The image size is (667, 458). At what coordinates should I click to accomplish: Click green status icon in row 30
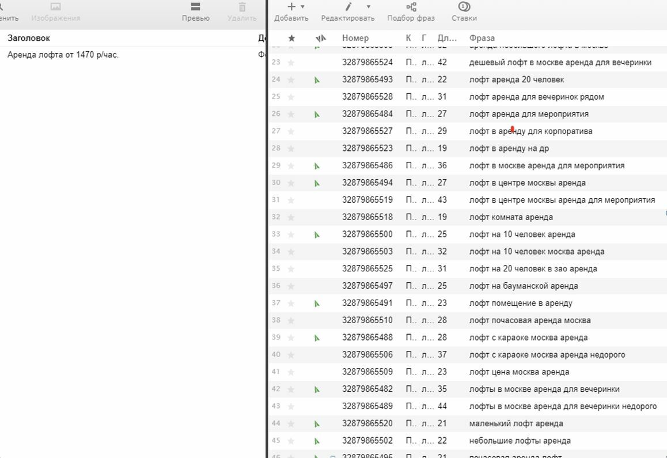317,183
